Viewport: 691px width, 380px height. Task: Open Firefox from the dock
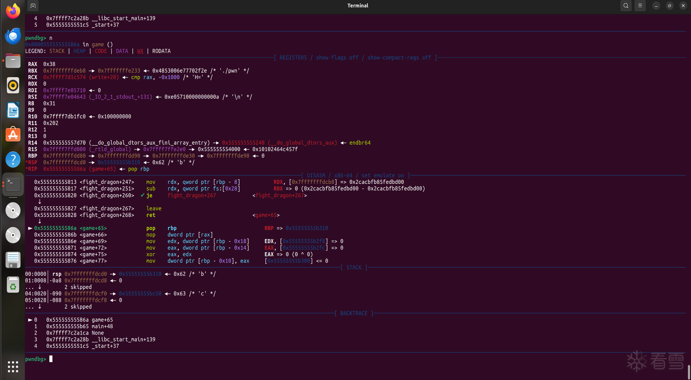pos(13,11)
